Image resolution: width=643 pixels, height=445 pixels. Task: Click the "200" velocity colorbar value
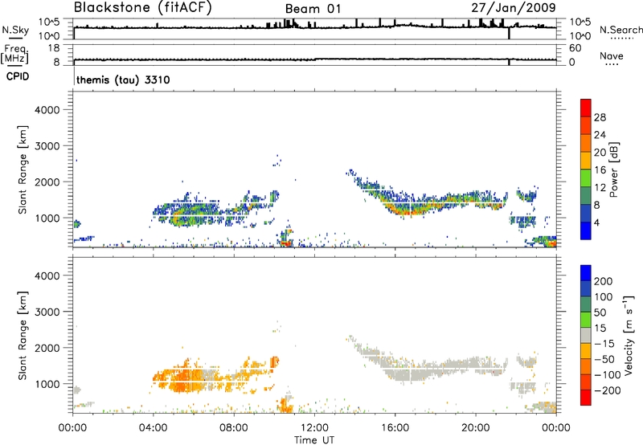[604, 281]
